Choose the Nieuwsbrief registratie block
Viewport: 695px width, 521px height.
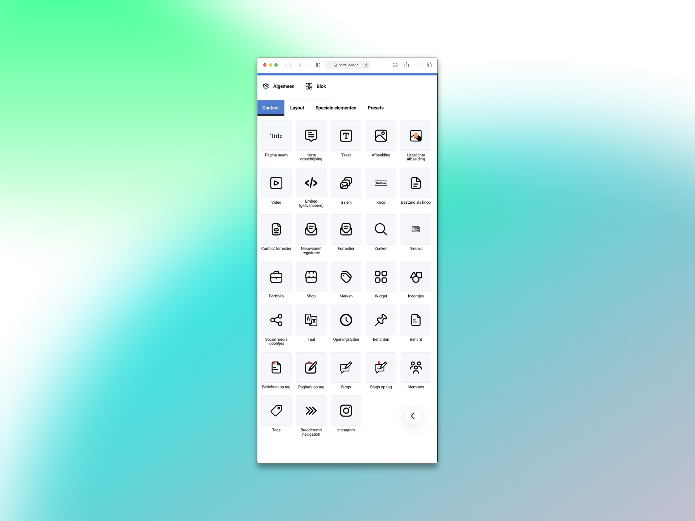click(311, 229)
